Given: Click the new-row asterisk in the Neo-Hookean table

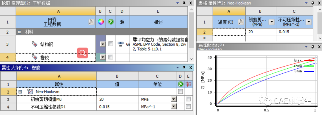Looking at the screenshot, I should tap(204, 38).
